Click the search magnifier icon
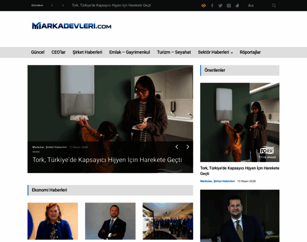This screenshot has height=242, width=307. (274, 6)
